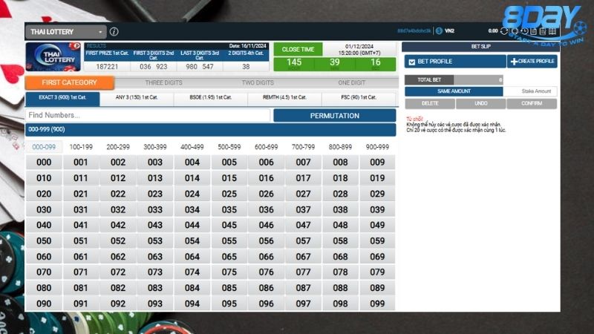Pick number 069
The width and height of the screenshot is (594, 334).
[377, 257]
